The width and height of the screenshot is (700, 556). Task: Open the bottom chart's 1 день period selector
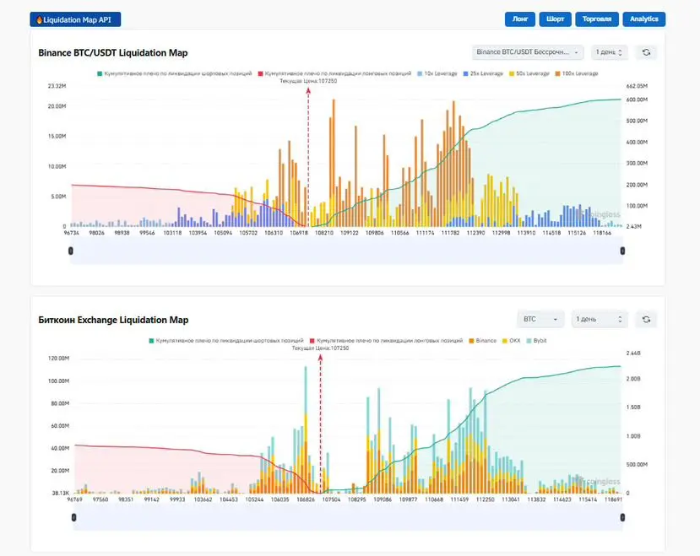(x=600, y=320)
